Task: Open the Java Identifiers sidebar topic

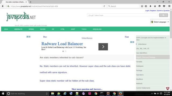Action: pyautogui.click(x=142, y=53)
